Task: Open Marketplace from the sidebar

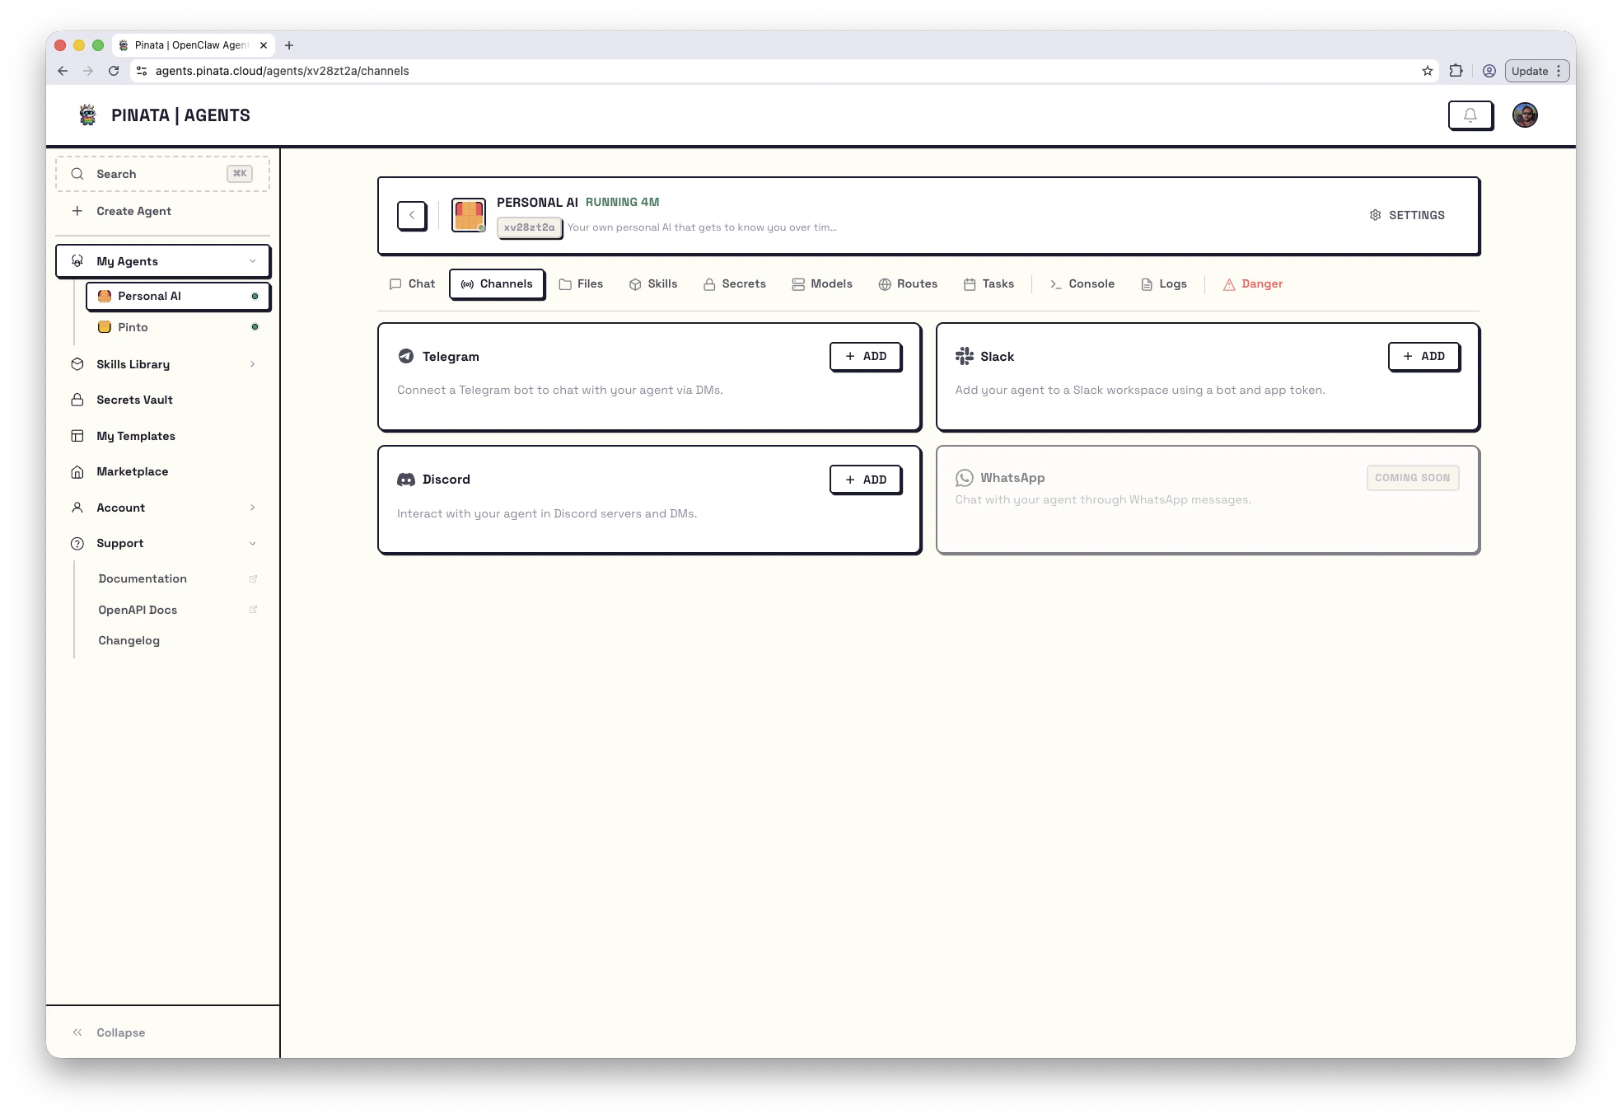Action: pos(132,471)
